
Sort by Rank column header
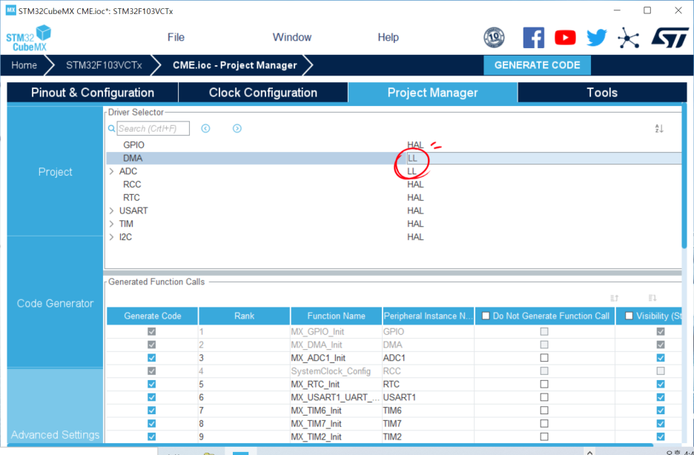[245, 316]
